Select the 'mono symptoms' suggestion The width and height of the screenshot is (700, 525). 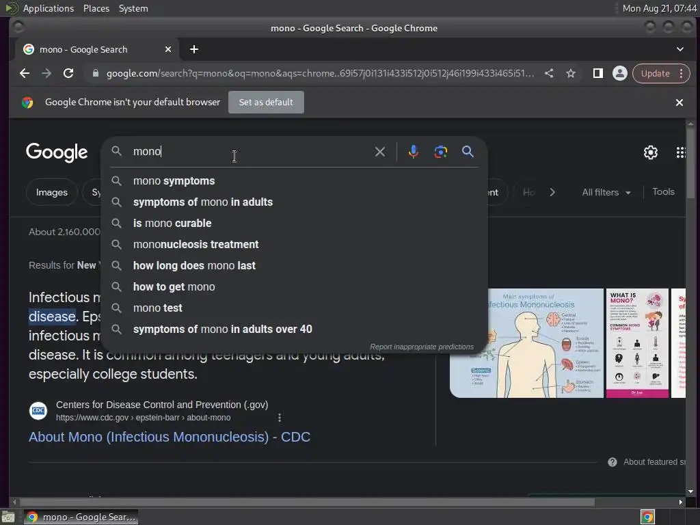tap(295, 180)
